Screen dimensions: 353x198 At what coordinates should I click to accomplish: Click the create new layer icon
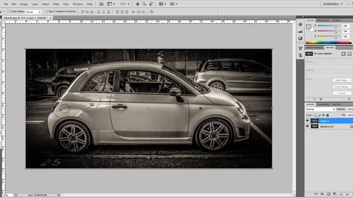[347, 194]
